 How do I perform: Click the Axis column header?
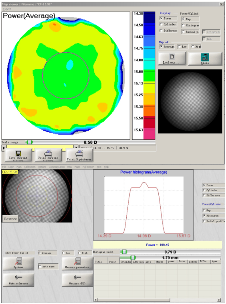tap(149, 262)
